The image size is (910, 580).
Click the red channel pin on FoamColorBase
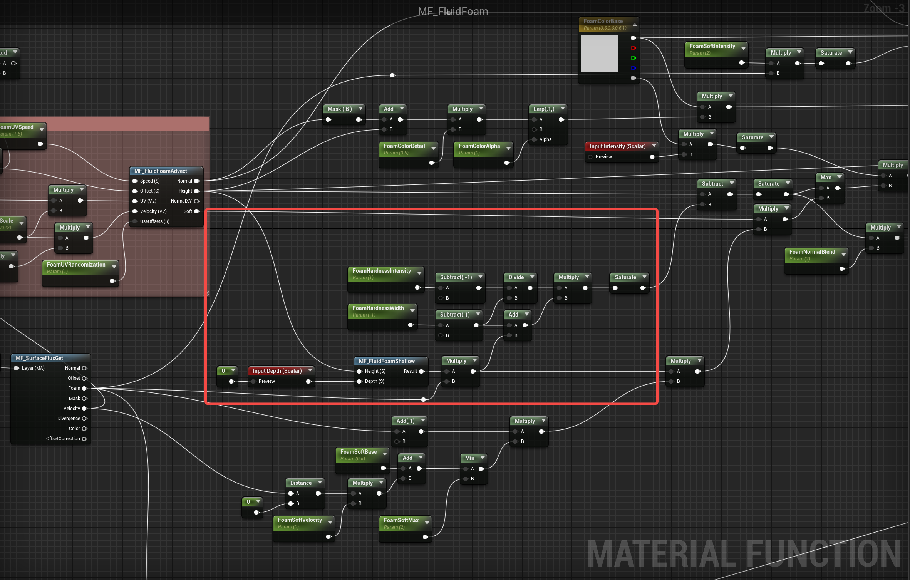tap(633, 48)
